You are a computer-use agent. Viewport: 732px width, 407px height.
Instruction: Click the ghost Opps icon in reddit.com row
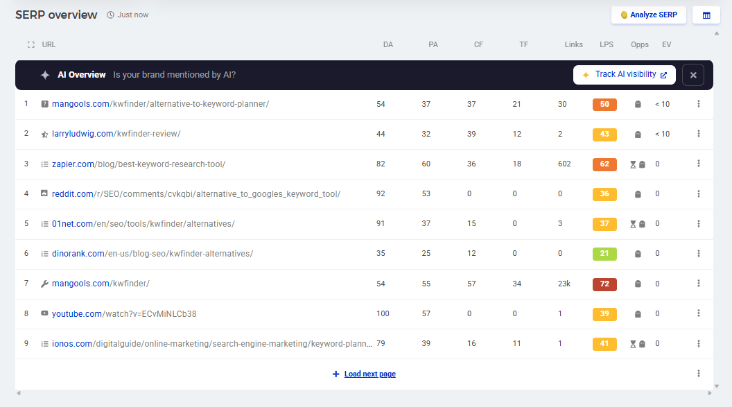click(x=638, y=194)
